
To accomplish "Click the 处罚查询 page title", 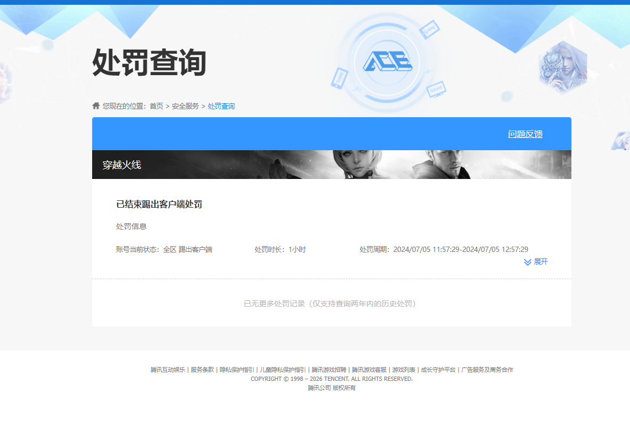I will (x=149, y=62).
